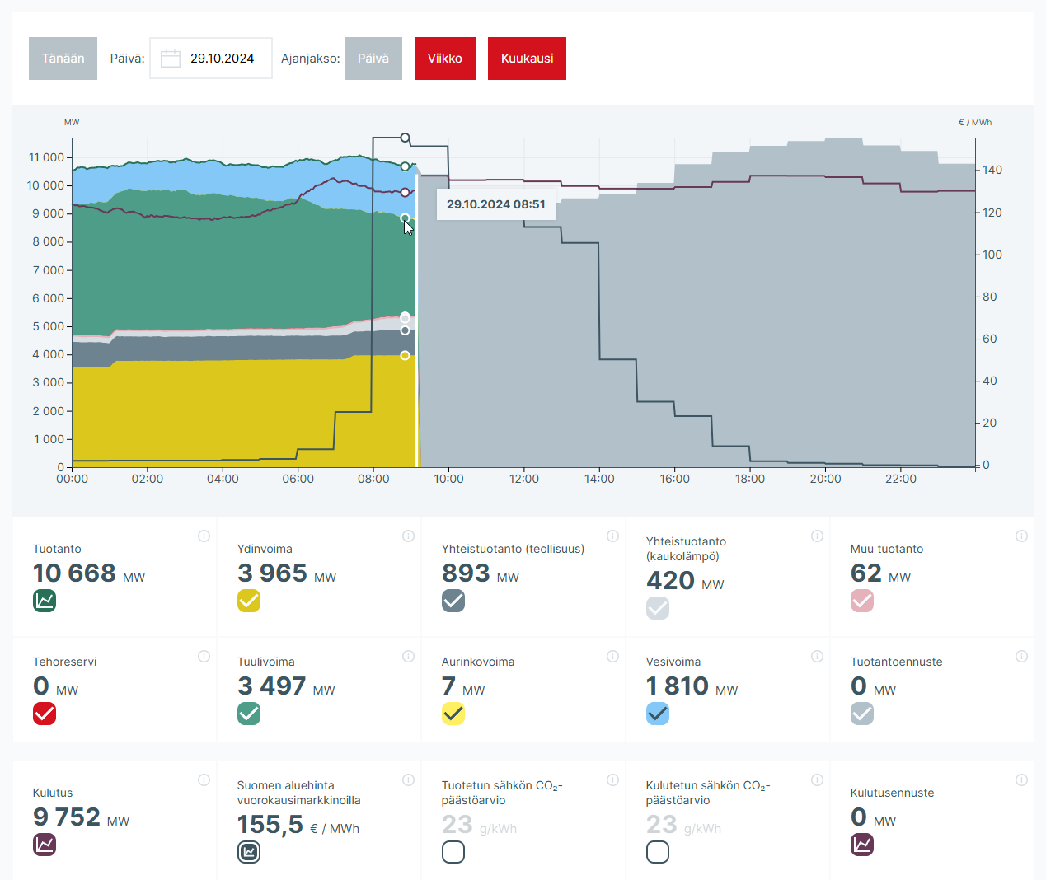The height and width of the screenshot is (880, 1046).
Task: Toggle Tuotanto chart line icon
Action: click(x=45, y=601)
